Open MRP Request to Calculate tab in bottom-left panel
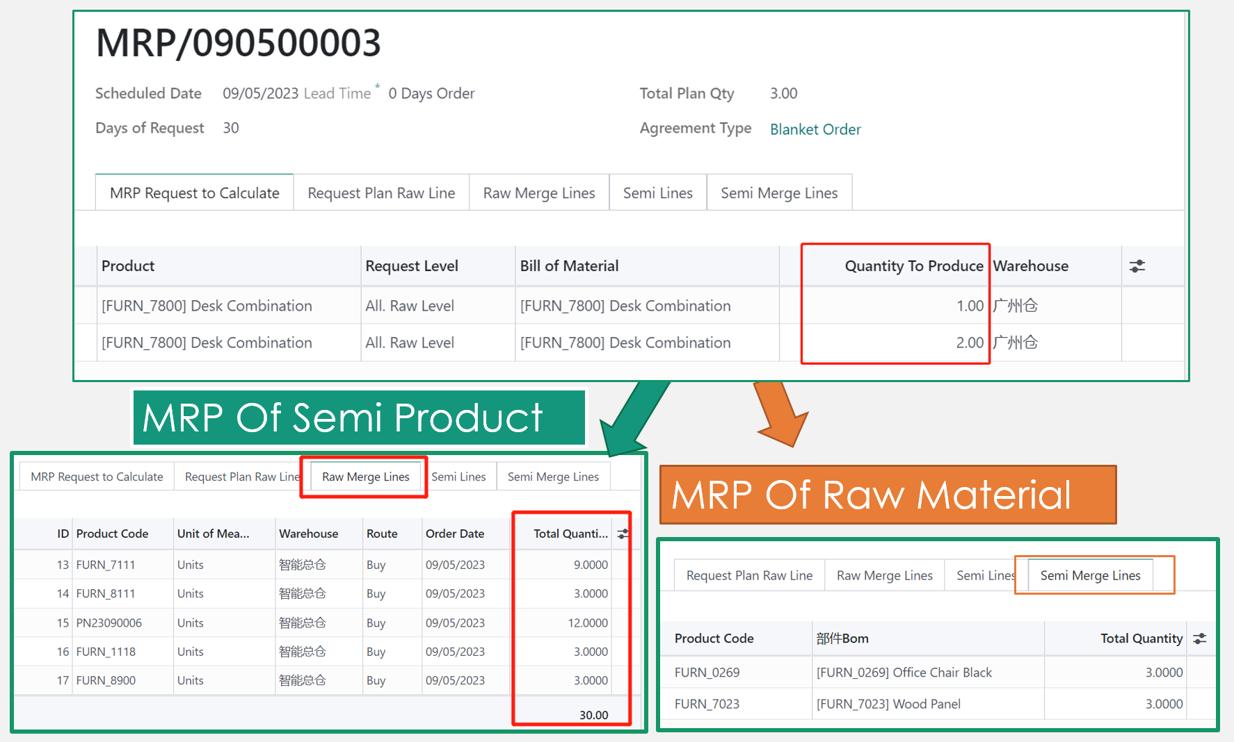Viewport: 1234px width, 742px height. coord(97,477)
